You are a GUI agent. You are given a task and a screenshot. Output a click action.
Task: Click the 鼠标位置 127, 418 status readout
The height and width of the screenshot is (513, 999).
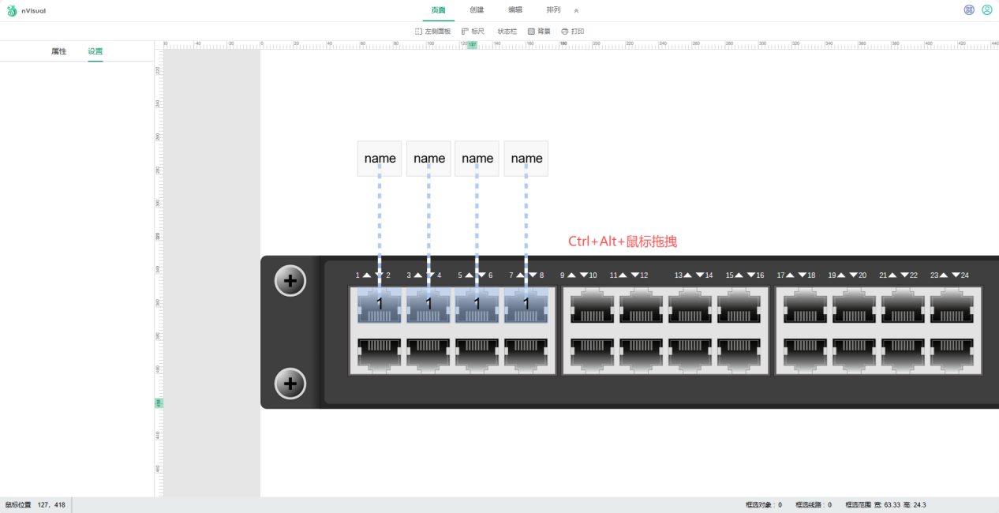(36, 505)
